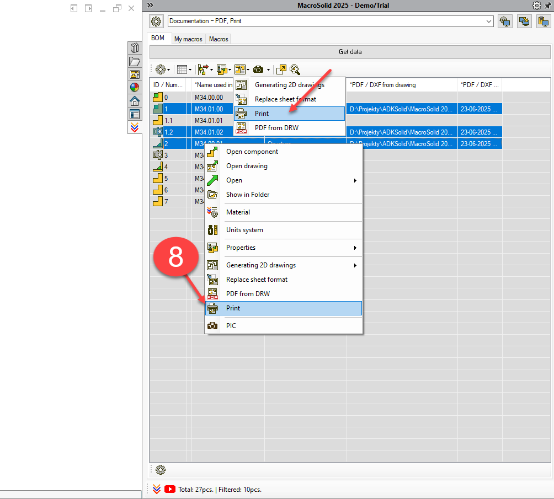Click the BOM toolbar settings gear
Image resolution: width=554 pixels, height=499 pixels.
(x=161, y=69)
